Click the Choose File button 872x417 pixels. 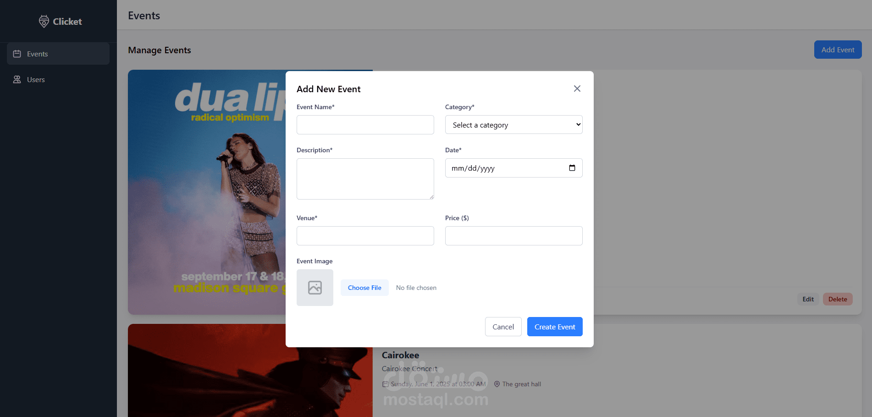click(x=364, y=288)
